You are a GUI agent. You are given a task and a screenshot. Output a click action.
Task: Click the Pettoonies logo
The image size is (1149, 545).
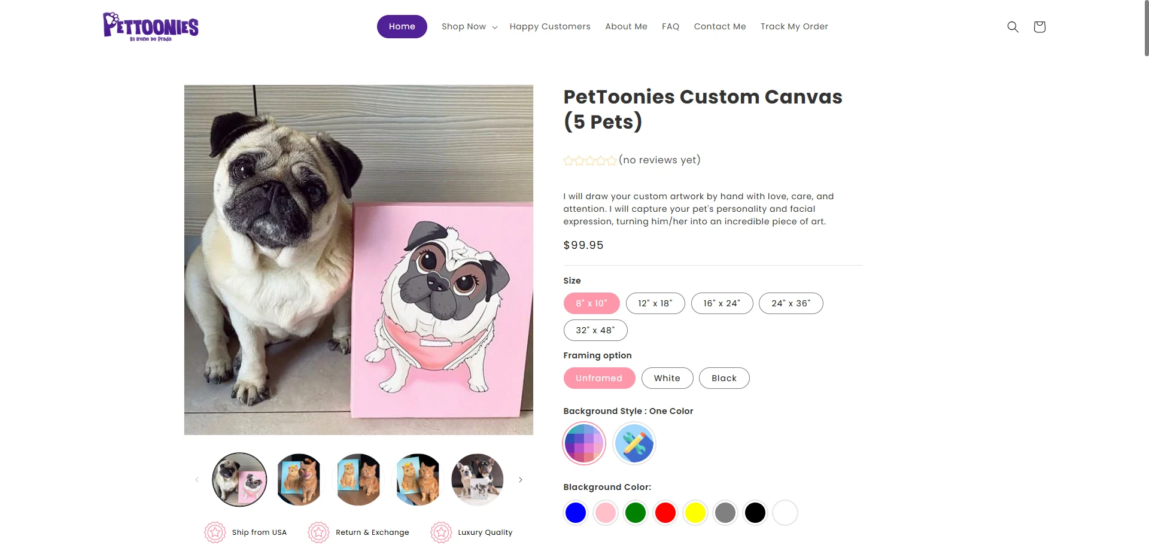click(151, 26)
